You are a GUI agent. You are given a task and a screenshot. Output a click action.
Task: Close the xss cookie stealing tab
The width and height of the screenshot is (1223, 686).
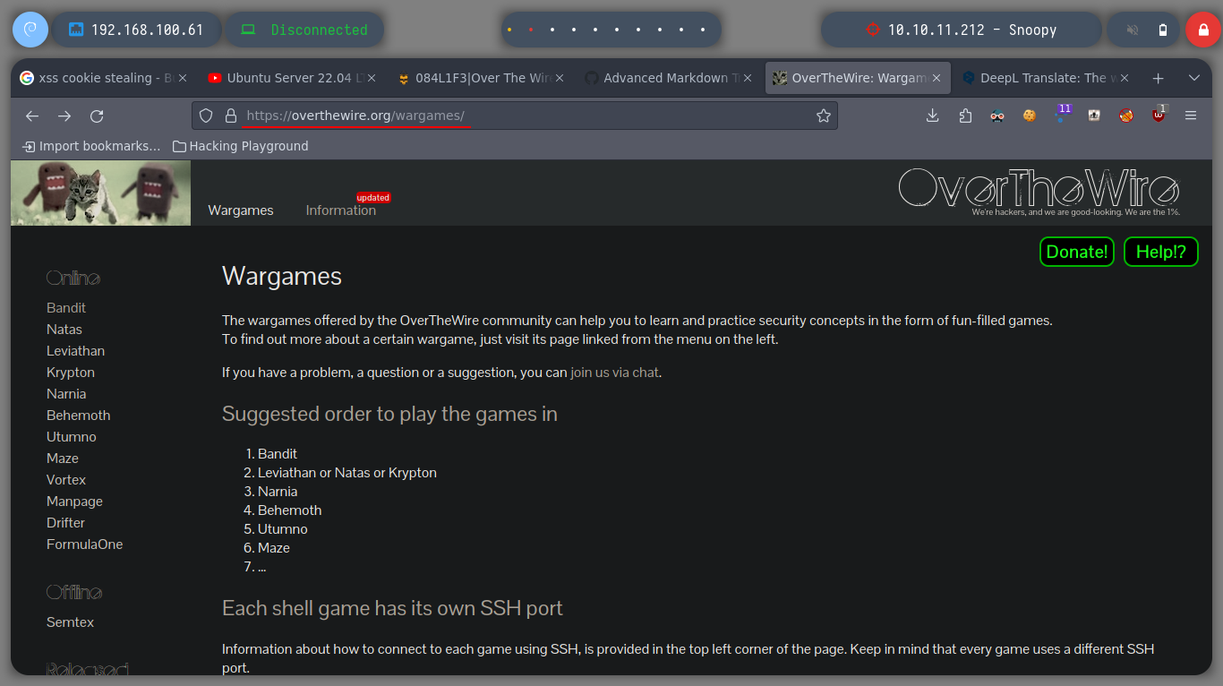[x=183, y=78]
